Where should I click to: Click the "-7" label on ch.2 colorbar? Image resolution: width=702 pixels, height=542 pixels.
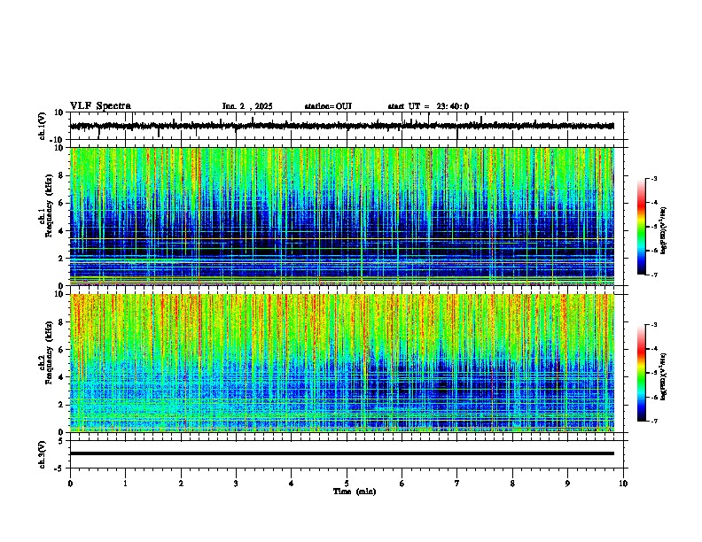tap(653, 421)
